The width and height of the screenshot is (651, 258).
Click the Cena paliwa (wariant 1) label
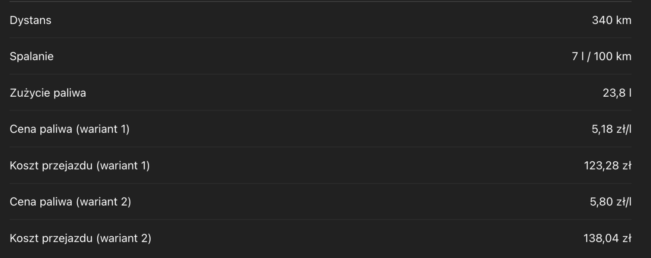click(69, 129)
